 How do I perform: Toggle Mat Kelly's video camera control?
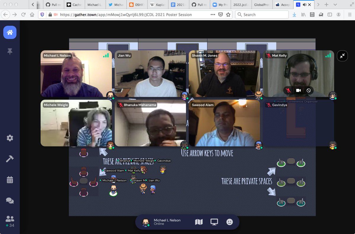pyautogui.click(x=298, y=91)
